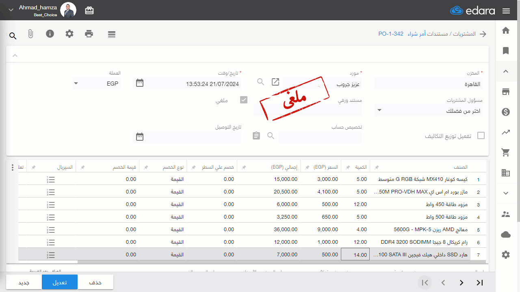Screen dimensions: 520x292
Task: Click the تعديل button
Action: [x=60, y=282]
